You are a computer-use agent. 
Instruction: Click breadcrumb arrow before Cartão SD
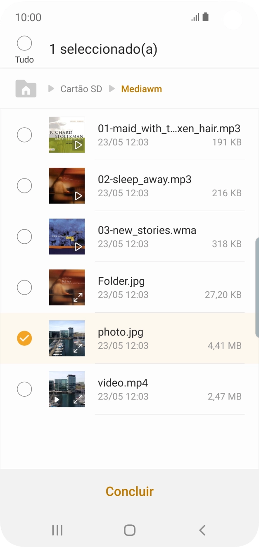pyautogui.click(x=51, y=89)
